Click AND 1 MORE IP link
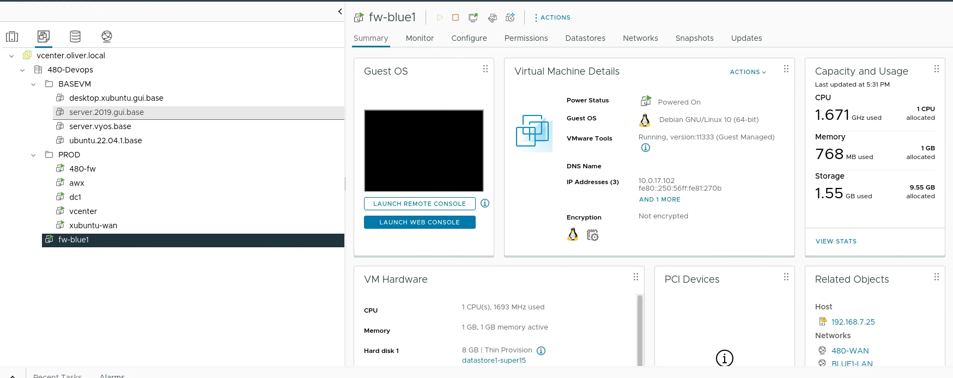953x378 pixels. (x=659, y=199)
